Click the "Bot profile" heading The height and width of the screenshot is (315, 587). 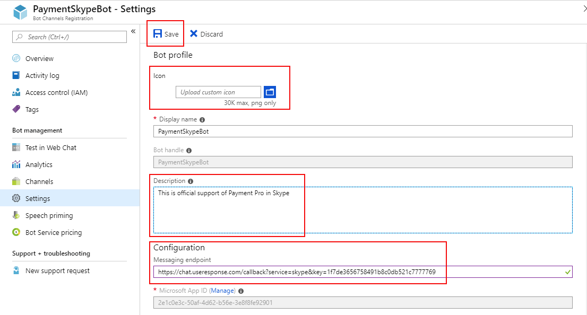pyautogui.click(x=173, y=55)
